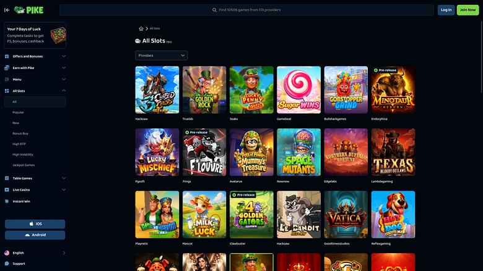
Task: Select the Bonus Buy category
Action: pyautogui.click(x=20, y=133)
